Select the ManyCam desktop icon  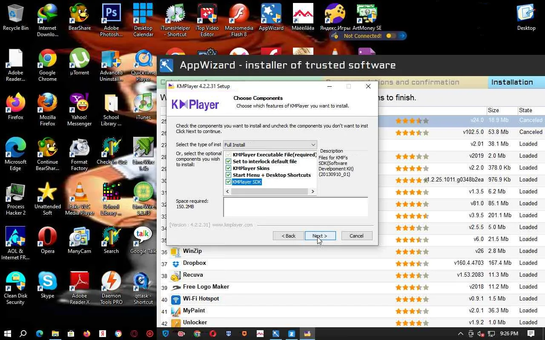pos(80,240)
